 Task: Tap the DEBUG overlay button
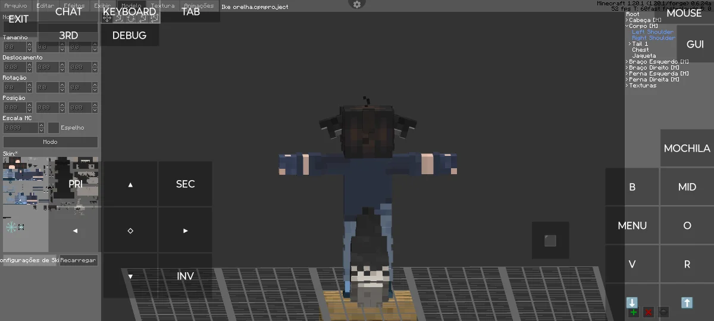129,35
